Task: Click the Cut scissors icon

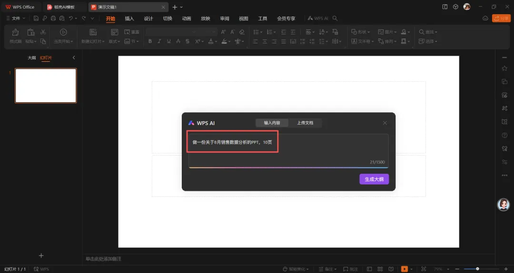Action: (x=43, y=32)
